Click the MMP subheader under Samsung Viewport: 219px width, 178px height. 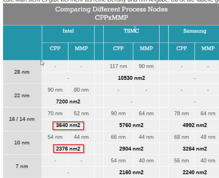[x=208, y=48]
